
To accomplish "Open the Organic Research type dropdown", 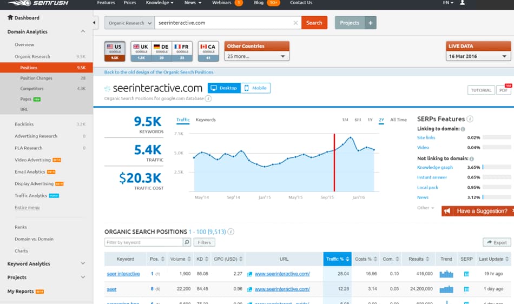I will [130, 23].
